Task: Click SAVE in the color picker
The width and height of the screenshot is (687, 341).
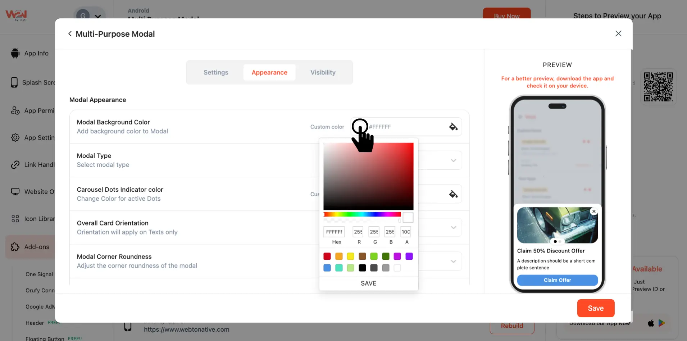Action: pyautogui.click(x=368, y=283)
